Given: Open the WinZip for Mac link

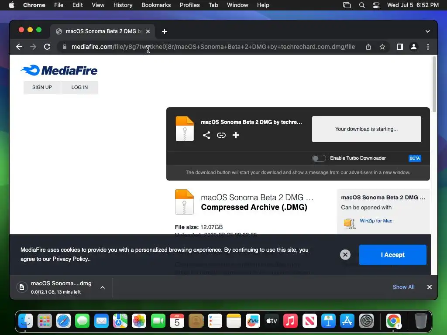Looking at the screenshot, I should (x=376, y=221).
